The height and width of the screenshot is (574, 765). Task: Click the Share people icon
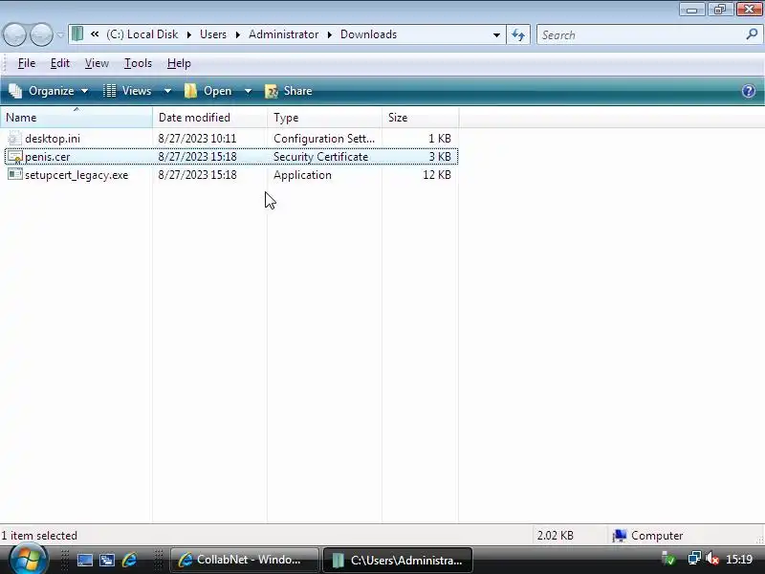[272, 91]
